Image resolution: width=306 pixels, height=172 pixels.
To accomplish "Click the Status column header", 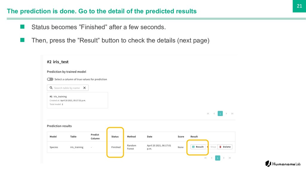I will point(115,136).
